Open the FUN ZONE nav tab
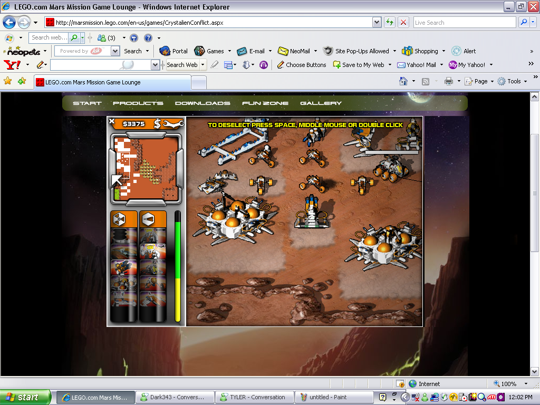Screen dimensions: 540x405 (265, 103)
